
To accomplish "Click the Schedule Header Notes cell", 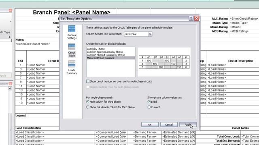I will click(x=33, y=44).
